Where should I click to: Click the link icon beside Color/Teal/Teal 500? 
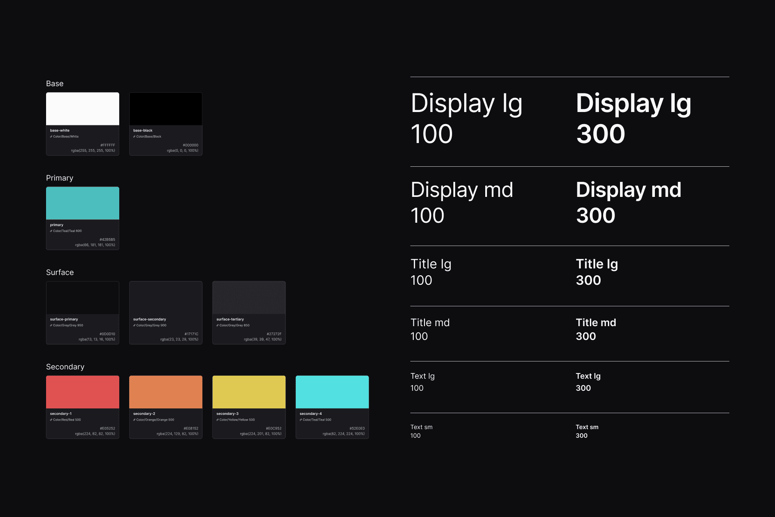point(301,420)
